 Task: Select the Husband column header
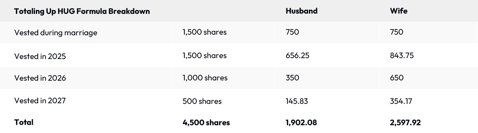click(301, 11)
